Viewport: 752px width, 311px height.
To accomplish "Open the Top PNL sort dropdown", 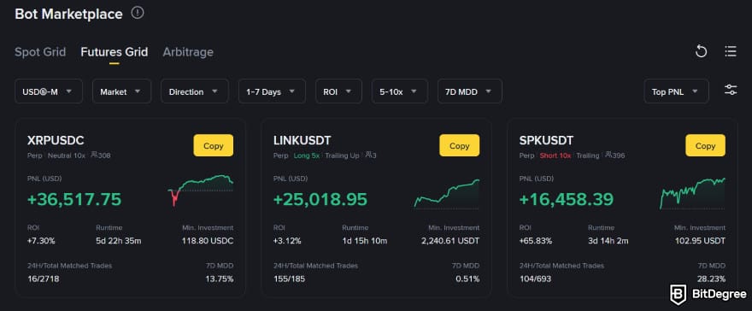I will (676, 91).
